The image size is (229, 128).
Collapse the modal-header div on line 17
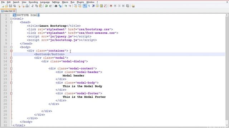[x=11, y=72]
